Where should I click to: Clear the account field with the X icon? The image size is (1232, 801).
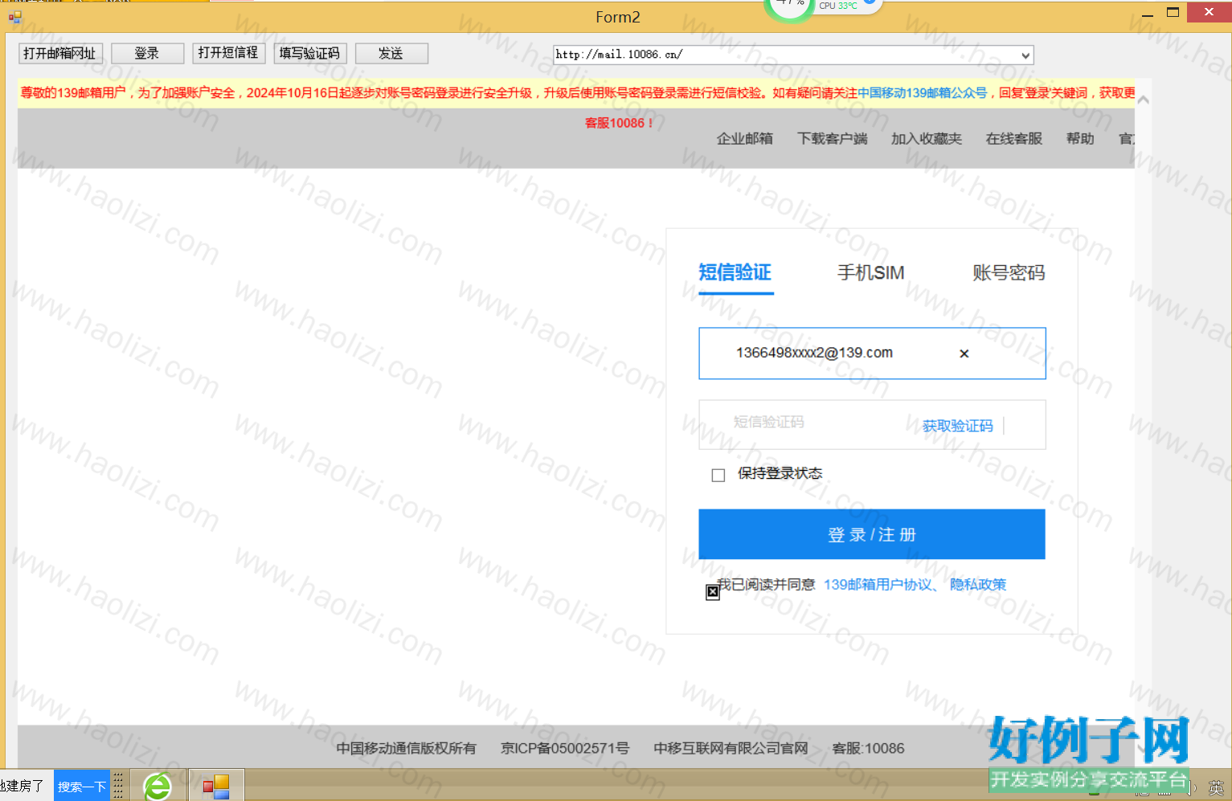point(964,354)
